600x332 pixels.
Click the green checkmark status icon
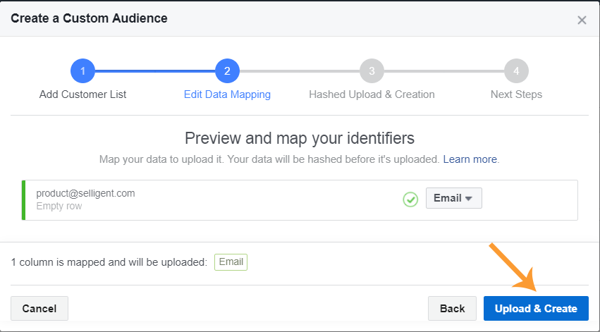(410, 199)
